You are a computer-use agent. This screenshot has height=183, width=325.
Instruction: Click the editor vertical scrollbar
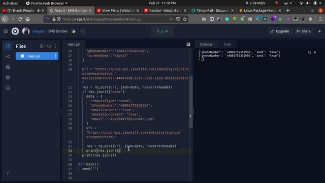191,102
